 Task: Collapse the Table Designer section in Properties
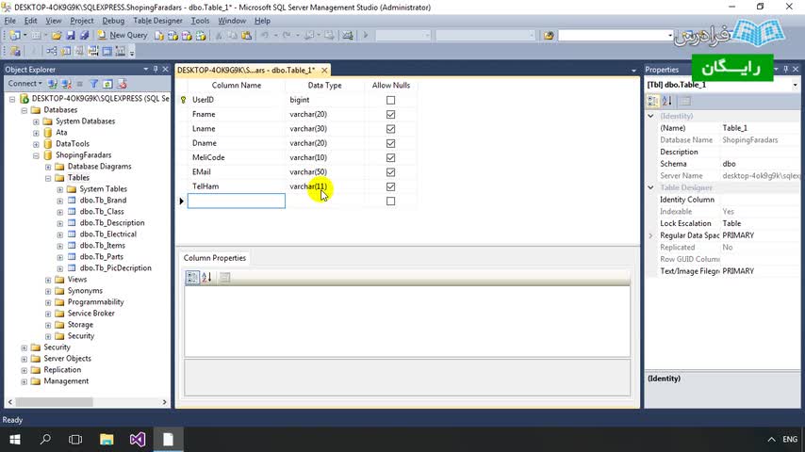click(x=650, y=187)
